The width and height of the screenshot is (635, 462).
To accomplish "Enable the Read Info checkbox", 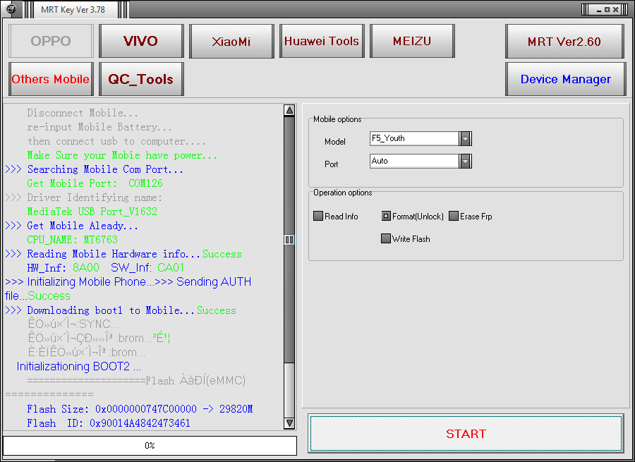I will point(318,216).
